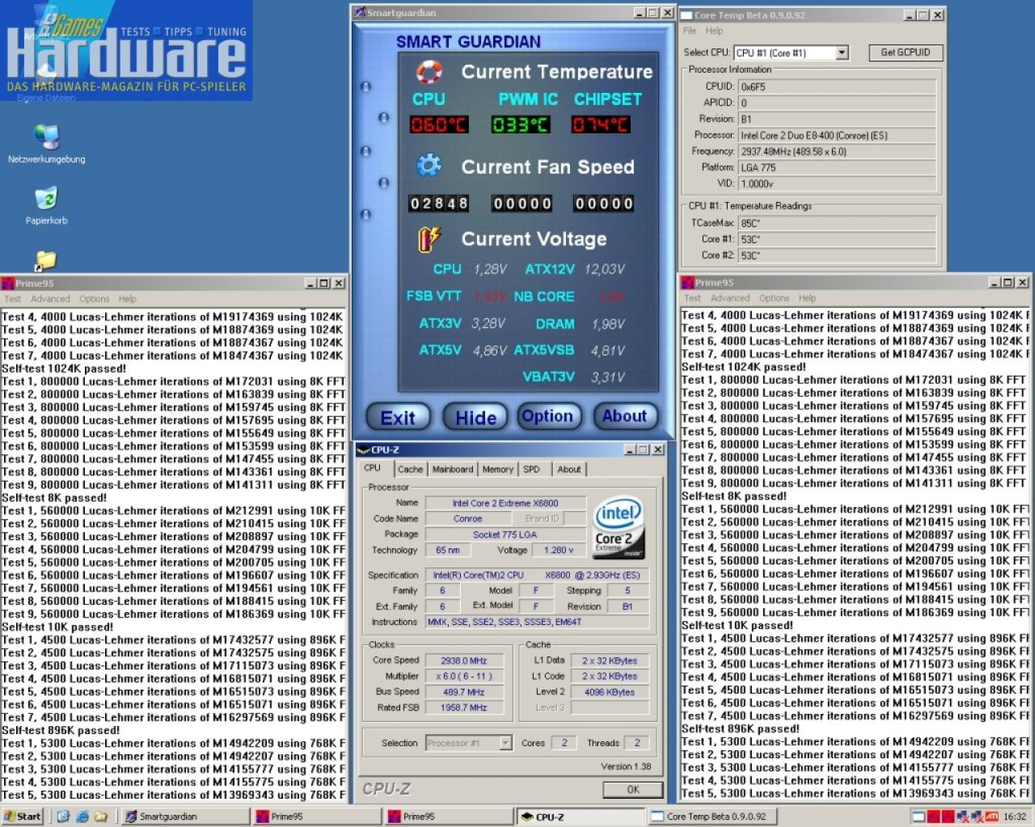Click the Get GCPUID button

pos(906,53)
